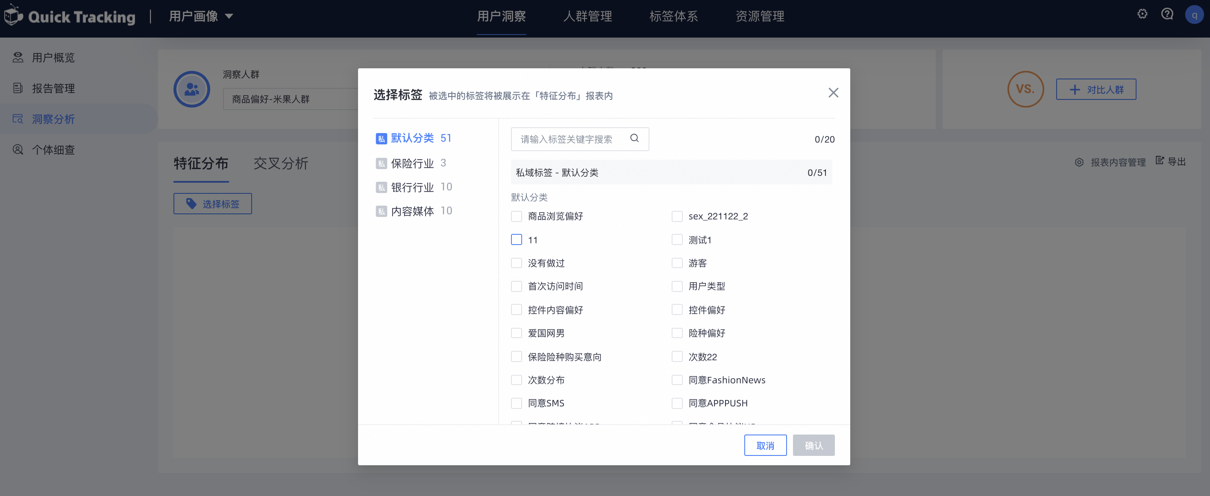Click the 取消 button

coord(765,445)
